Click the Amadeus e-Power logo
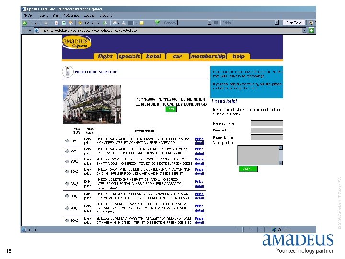Image resolution: width=345 pixels, height=259 pixels. (77, 42)
